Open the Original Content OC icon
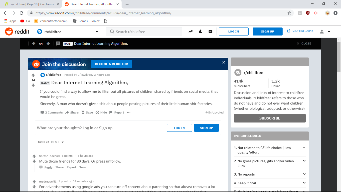 point(210,31)
